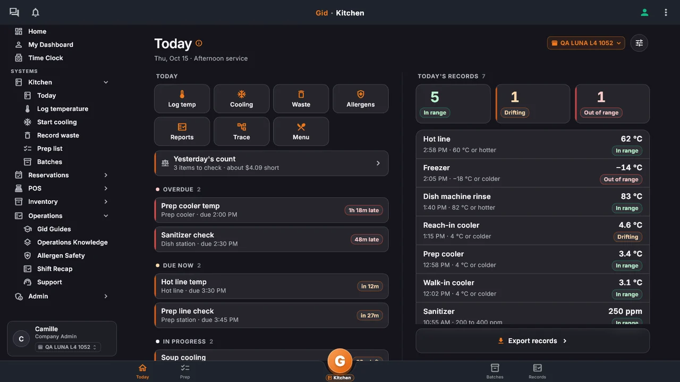Open the Trace tile
Viewport: 680px width, 382px height.
click(241, 131)
